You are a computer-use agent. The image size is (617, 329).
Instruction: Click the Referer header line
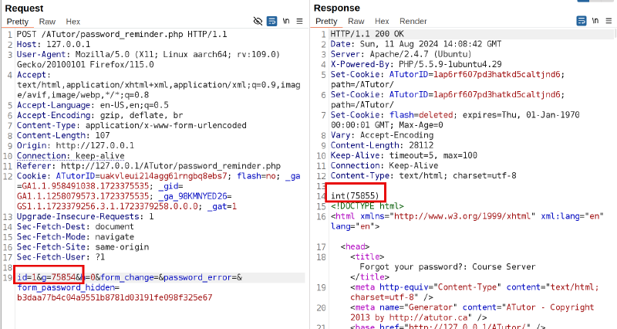tap(149, 166)
